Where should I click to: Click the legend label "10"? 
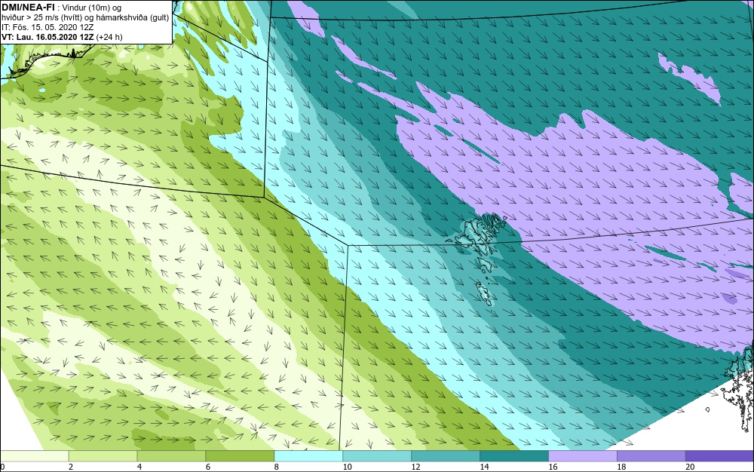pos(347,467)
